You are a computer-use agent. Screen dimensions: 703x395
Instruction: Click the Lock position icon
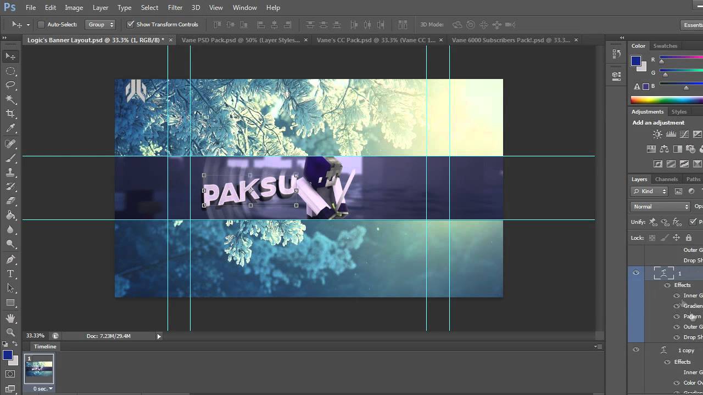pyautogui.click(x=676, y=238)
